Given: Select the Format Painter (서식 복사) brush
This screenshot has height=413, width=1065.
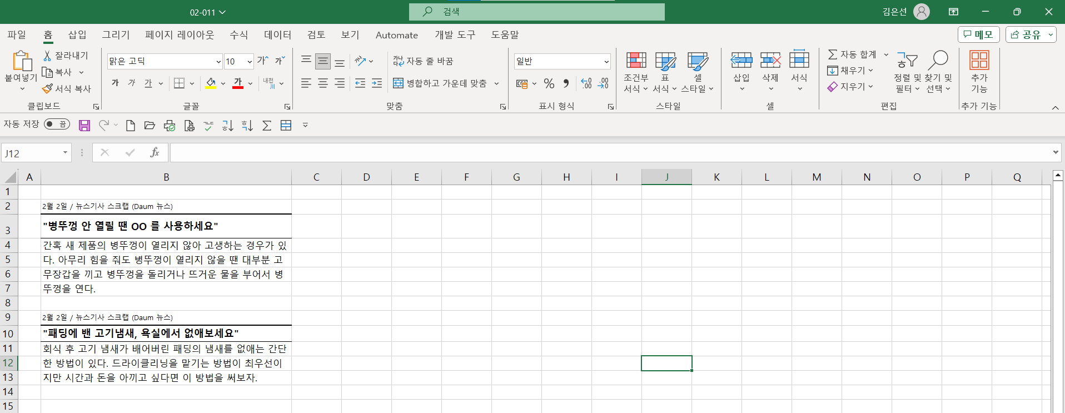Looking at the screenshot, I should (x=47, y=88).
